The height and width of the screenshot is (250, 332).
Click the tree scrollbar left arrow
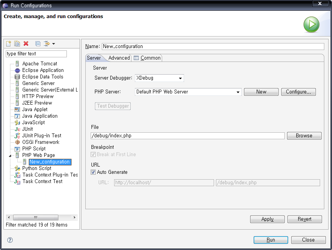click(x=9, y=217)
